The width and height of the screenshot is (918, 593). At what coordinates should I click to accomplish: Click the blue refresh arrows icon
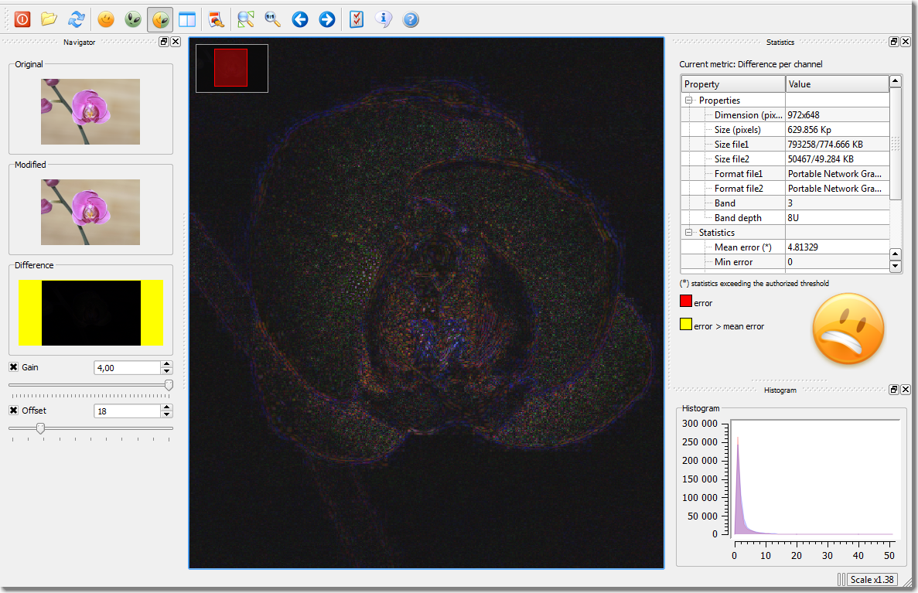76,19
